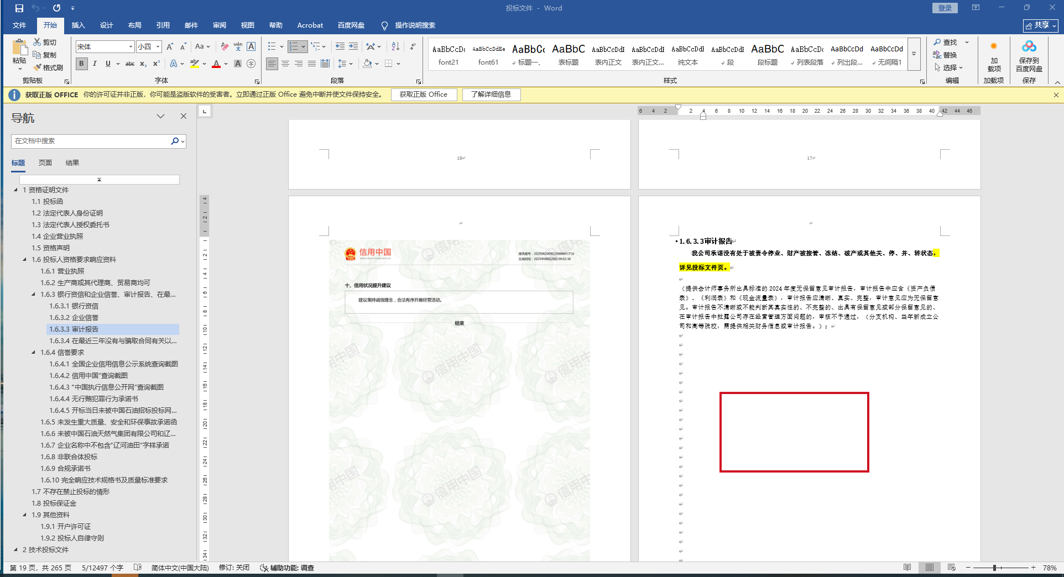Close the navigation pane
Screen dimensions: 1064x577
pos(184,116)
